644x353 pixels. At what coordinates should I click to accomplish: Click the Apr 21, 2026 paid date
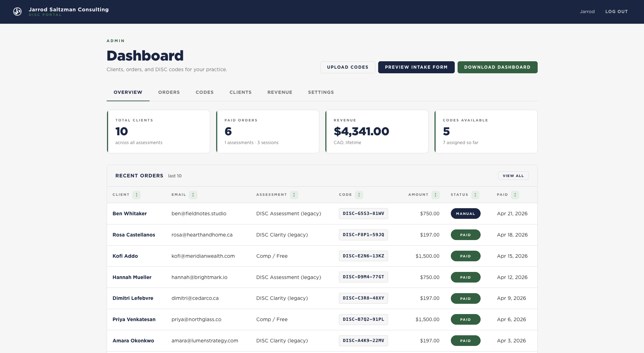[512, 213]
